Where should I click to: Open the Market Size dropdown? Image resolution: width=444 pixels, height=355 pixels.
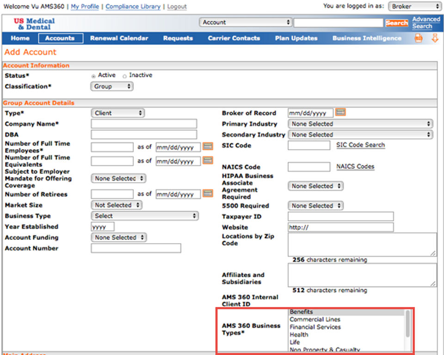[117, 205]
